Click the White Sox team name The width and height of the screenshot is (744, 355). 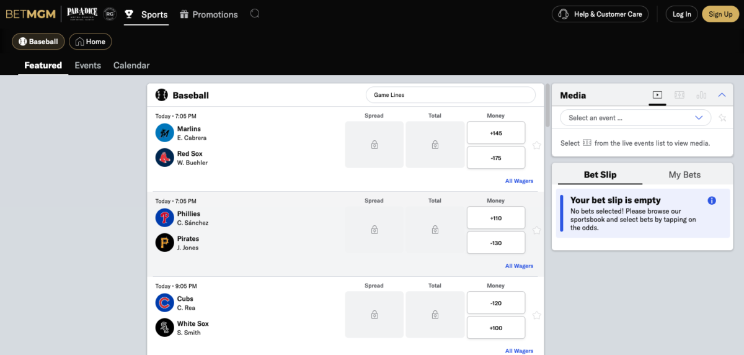(x=193, y=324)
